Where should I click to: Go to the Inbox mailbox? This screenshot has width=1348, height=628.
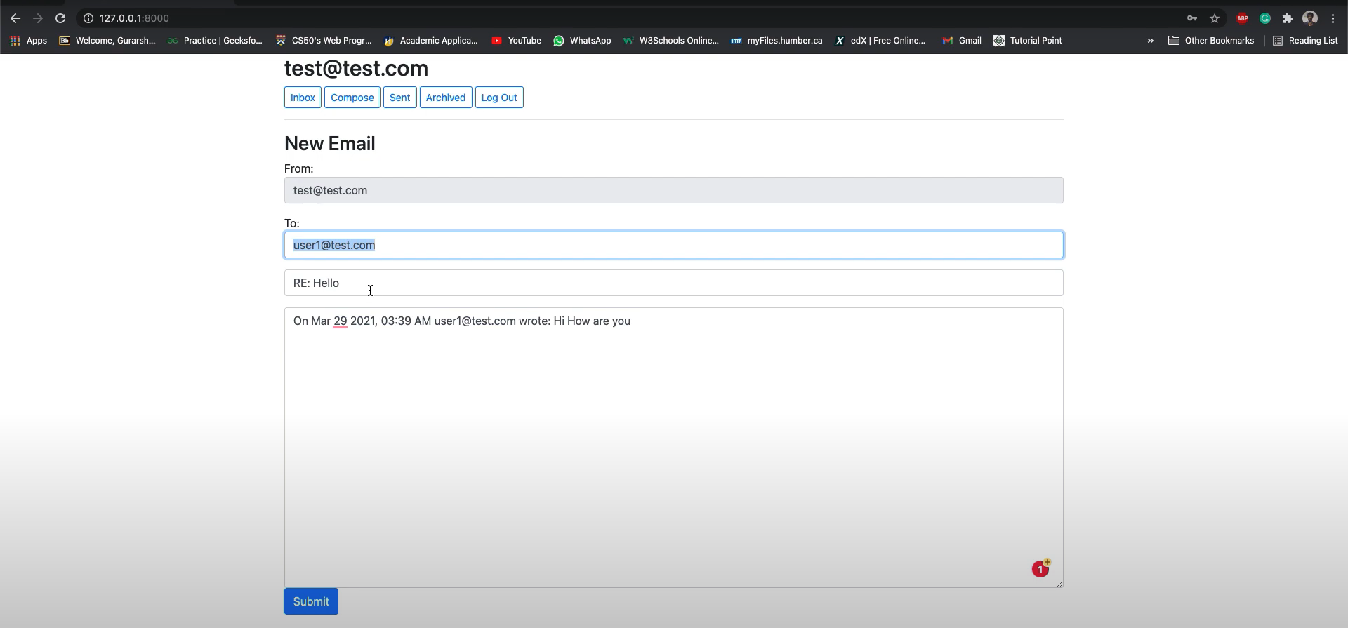[303, 98]
